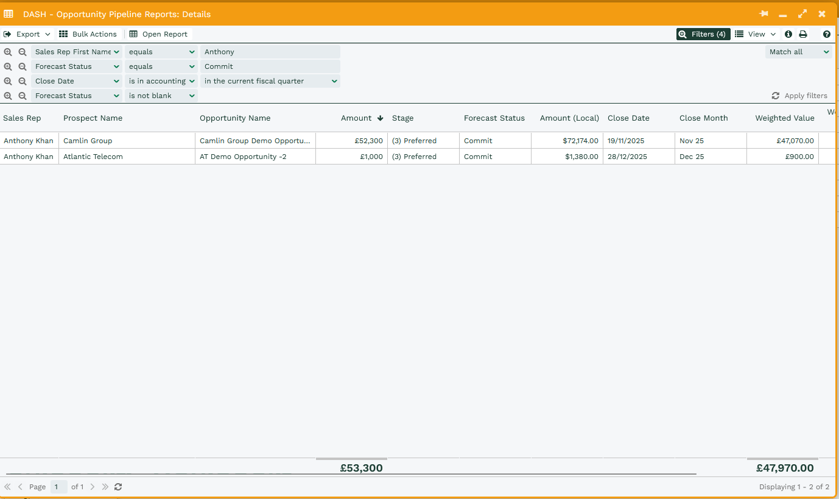Toggle the Filters (4) panel
This screenshot has height=499, width=839.
pos(703,34)
